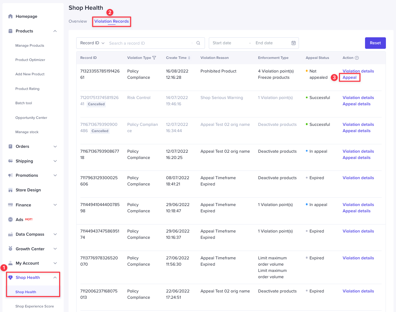Click the search magnifier icon
Image resolution: width=396 pixels, height=312 pixels.
tap(198, 43)
